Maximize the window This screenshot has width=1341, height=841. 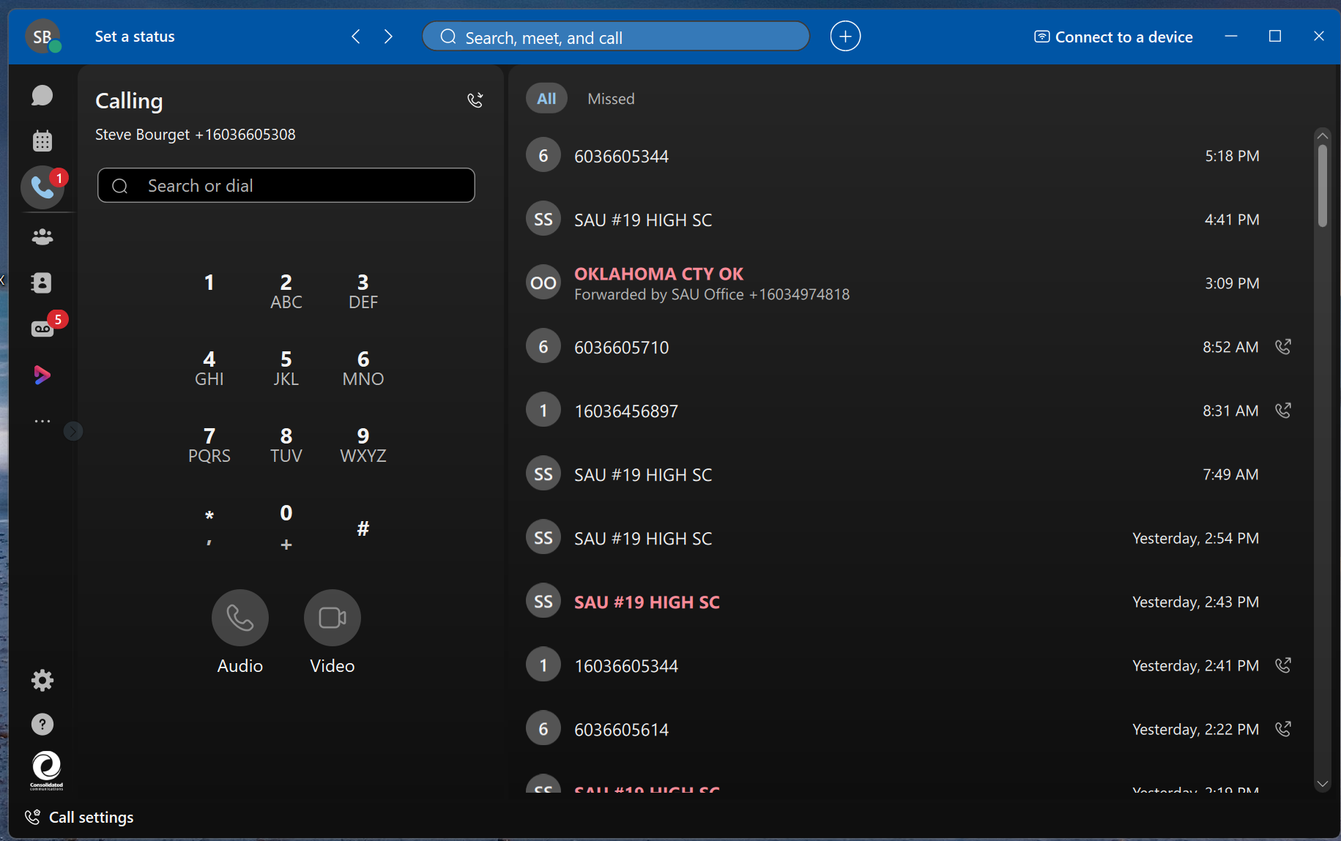1275,37
